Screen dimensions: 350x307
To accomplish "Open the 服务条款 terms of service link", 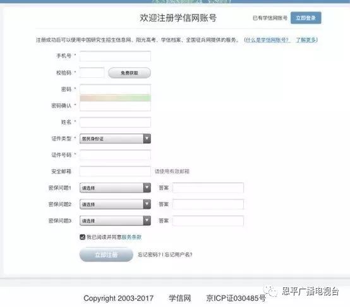I will pyautogui.click(x=131, y=237).
